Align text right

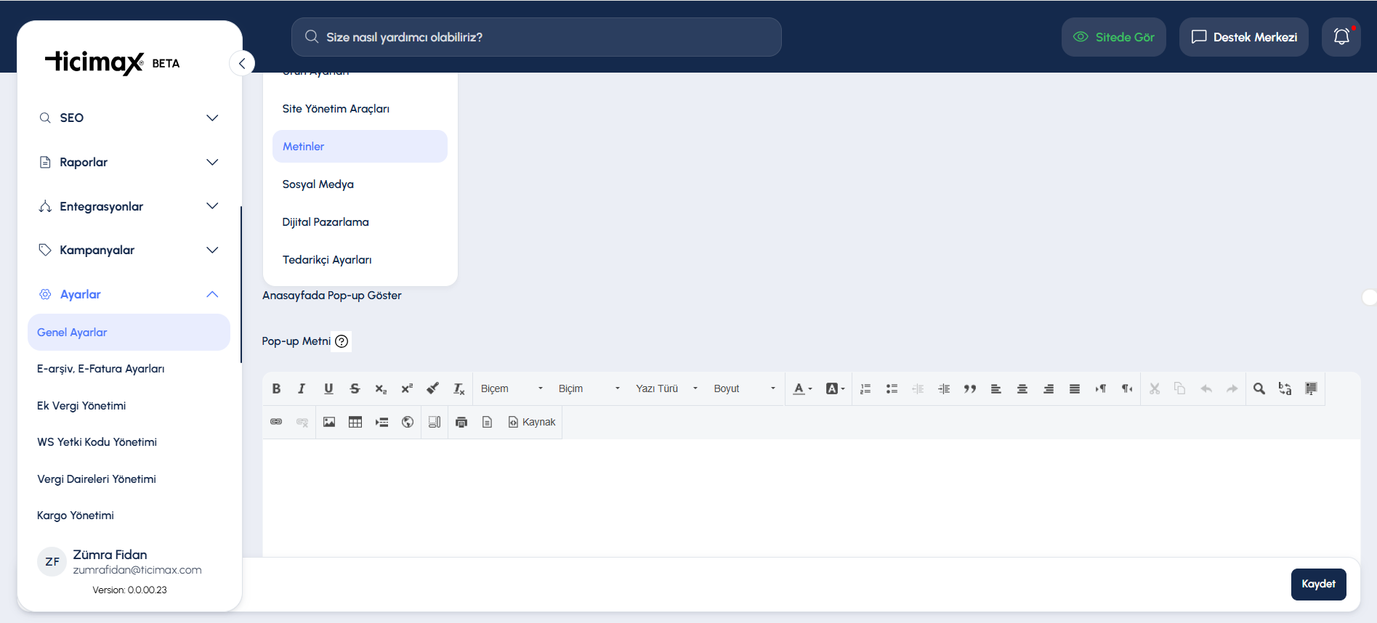click(x=1049, y=388)
